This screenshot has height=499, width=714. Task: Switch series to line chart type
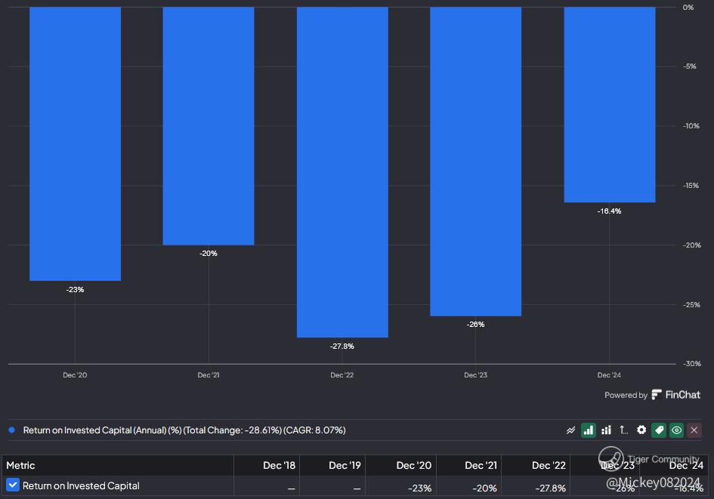coord(571,430)
